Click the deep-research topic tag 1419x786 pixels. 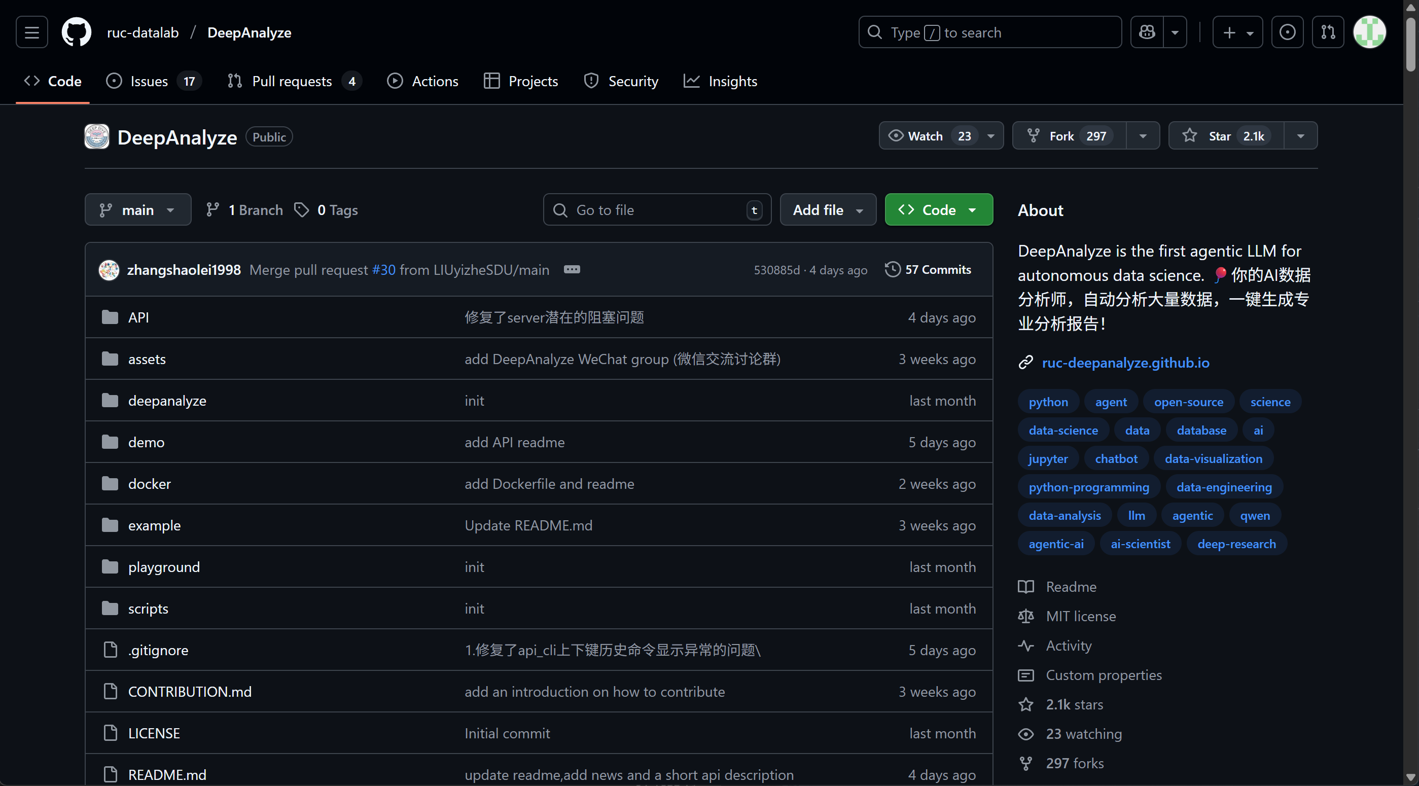pyautogui.click(x=1236, y=544)
